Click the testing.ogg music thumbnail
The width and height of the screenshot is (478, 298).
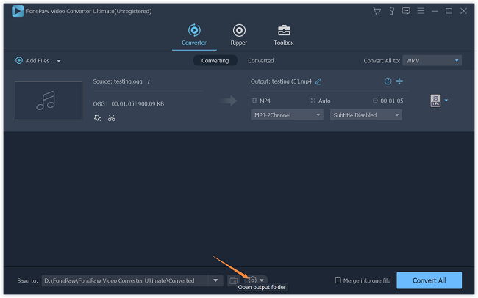click(49, 101)
